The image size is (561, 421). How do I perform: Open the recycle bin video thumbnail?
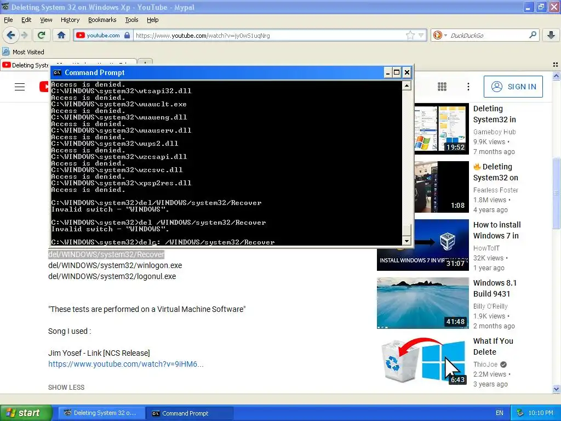422,361
